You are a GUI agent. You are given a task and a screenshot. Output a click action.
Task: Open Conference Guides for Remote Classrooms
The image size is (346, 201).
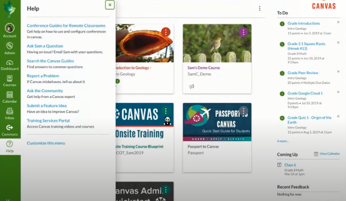pos(66,26)
